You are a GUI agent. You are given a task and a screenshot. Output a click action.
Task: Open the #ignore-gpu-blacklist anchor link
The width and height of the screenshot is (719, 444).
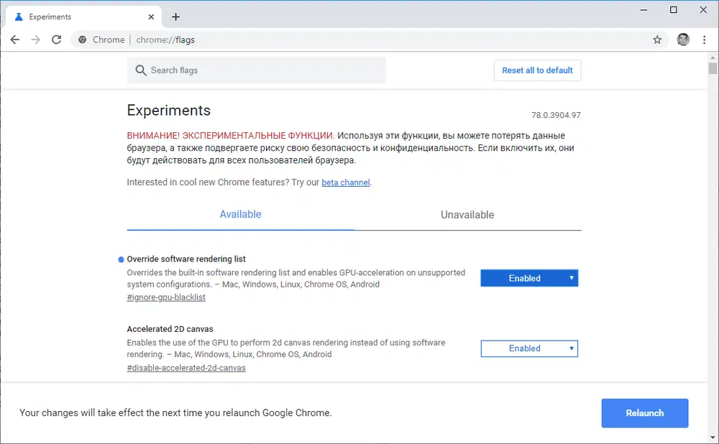pos(166,297)
